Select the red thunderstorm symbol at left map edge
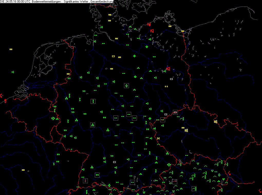262x195 pixels. pyautogui.click(x=1, y=96)
